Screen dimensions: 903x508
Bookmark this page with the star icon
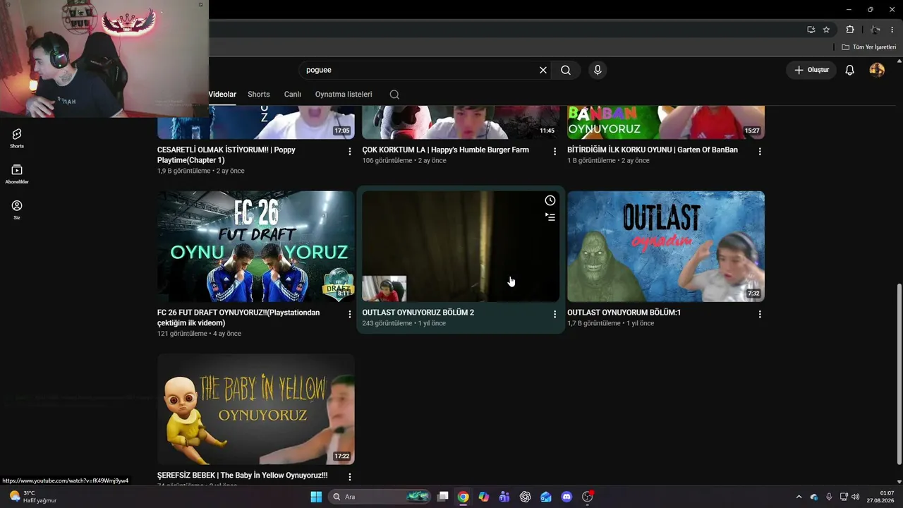(x=827, y=30)
